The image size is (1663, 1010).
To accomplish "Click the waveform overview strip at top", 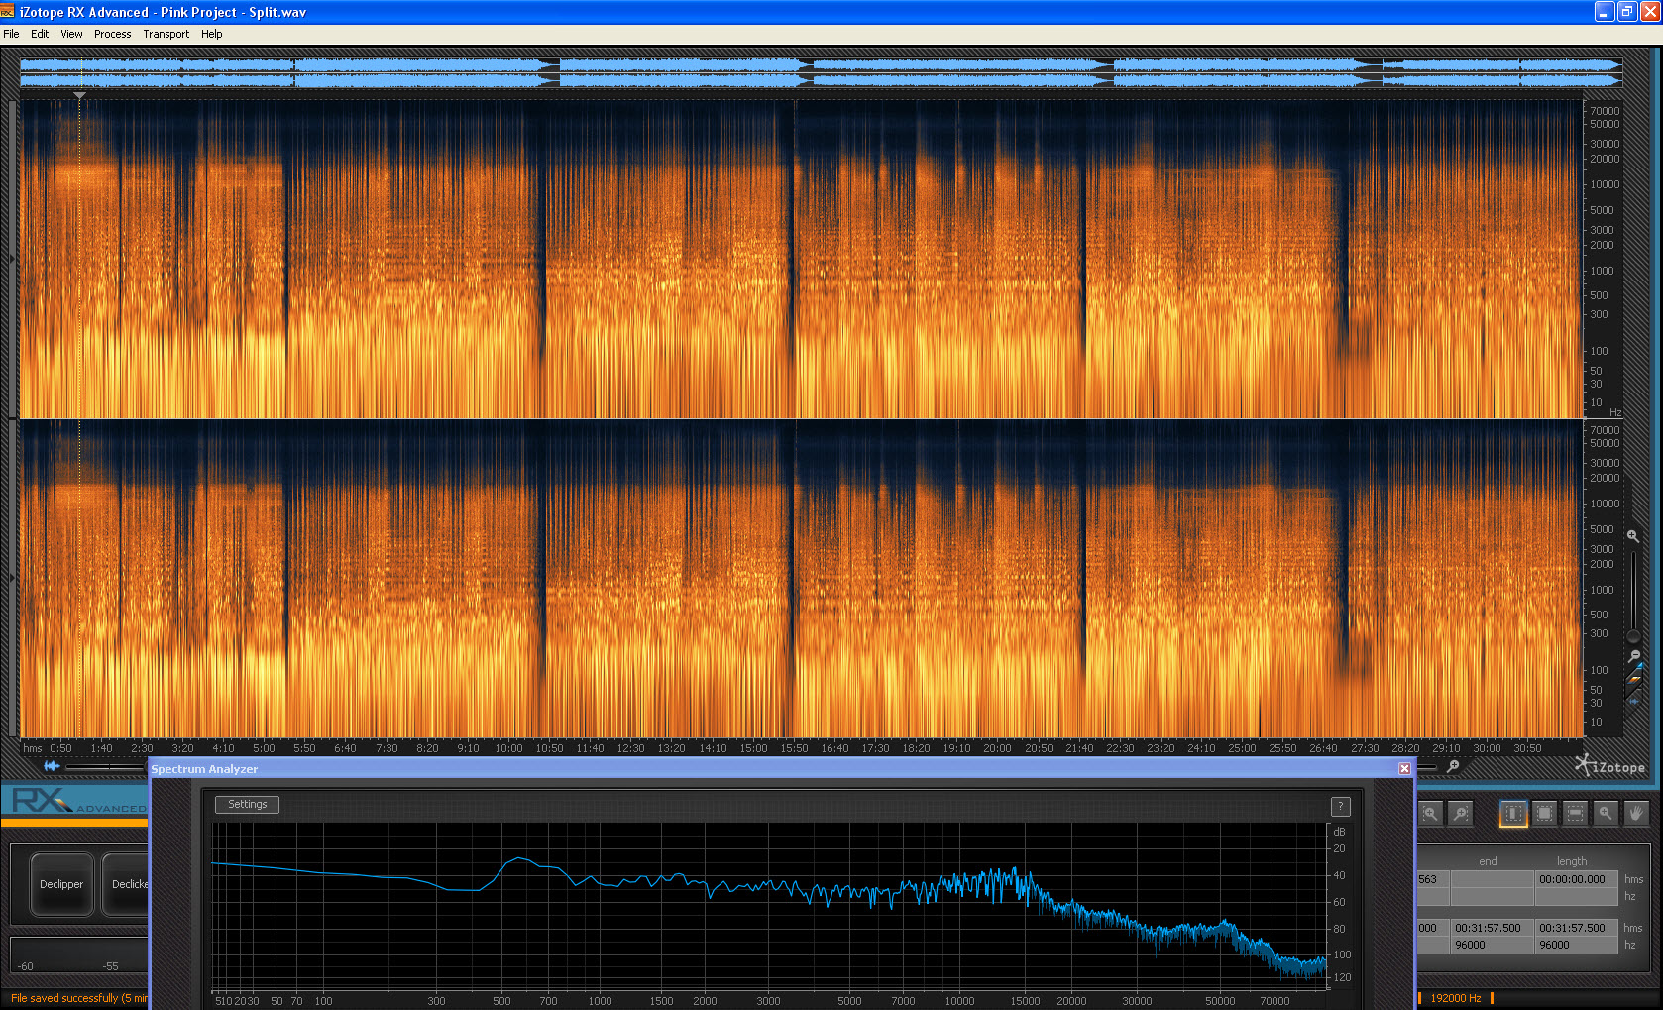I will click(821, 72).
